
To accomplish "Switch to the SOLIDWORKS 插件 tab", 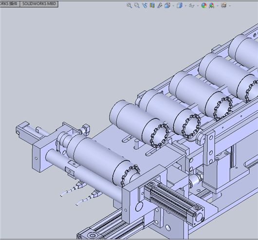I will pos(10,4).
